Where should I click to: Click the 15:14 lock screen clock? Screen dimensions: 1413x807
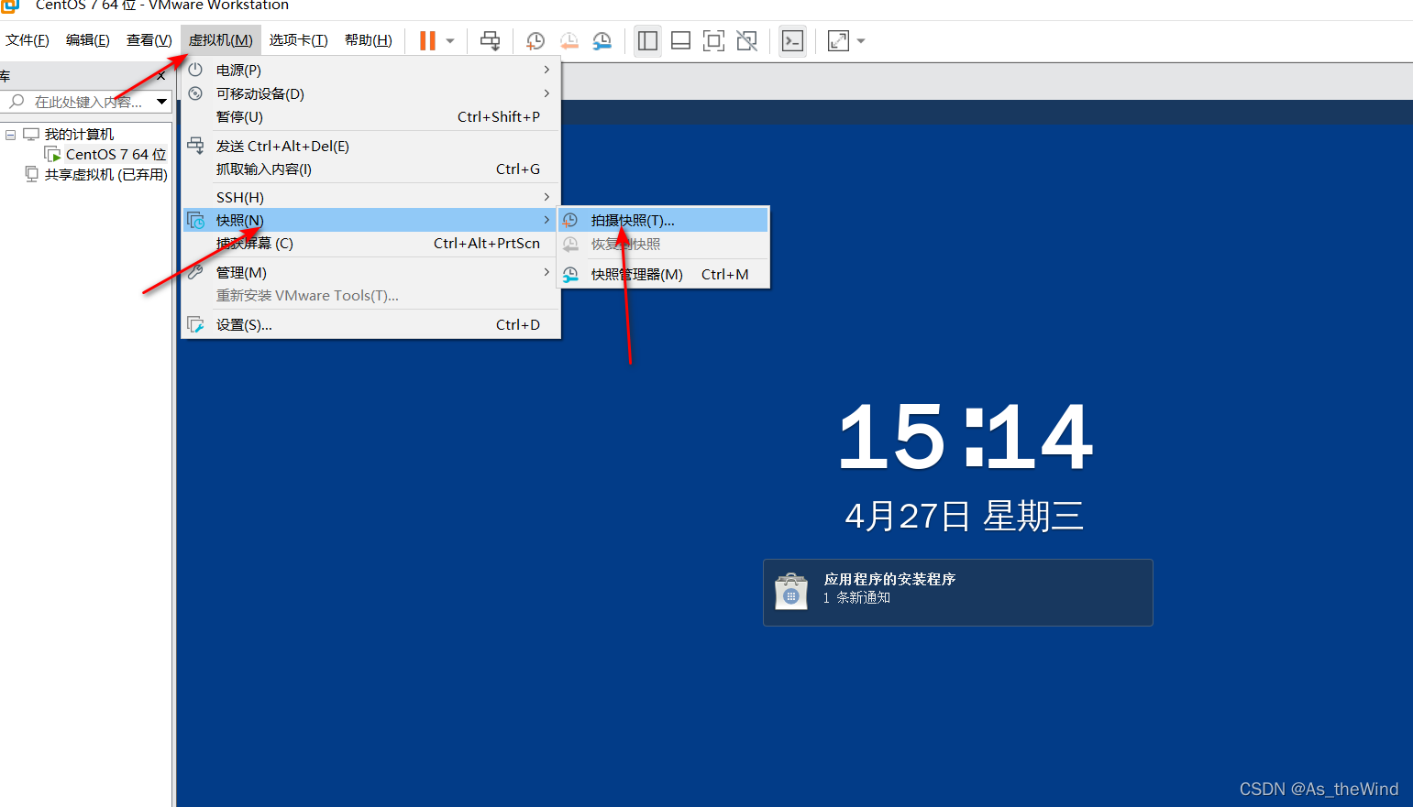click(x=965, y=438)
